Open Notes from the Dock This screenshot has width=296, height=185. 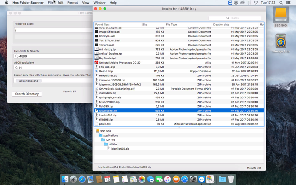tap(116, 179)
